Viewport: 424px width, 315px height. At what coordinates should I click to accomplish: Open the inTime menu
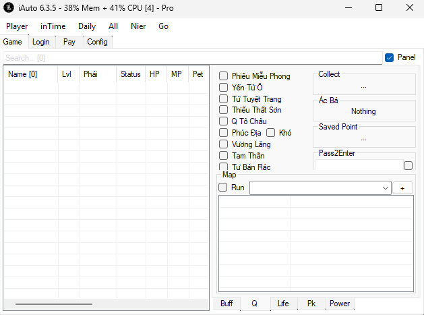tap(53, 26)
